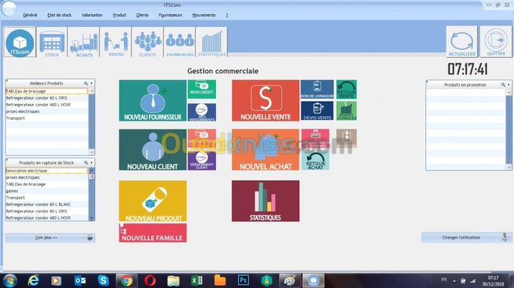Open the NOUVELLE FAMILLE tile
This screenshot has width=514, height=288.
tap(153, 233)
